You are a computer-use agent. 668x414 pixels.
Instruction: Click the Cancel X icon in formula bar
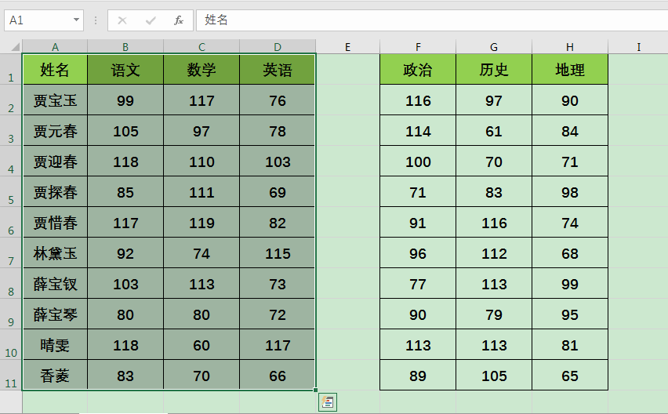[x=122, y=20]
